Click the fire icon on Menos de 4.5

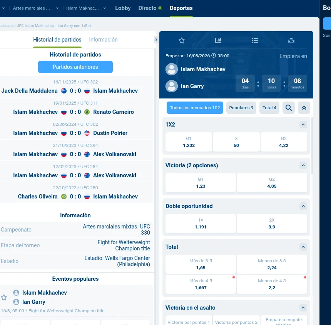(x=304, y=277)
